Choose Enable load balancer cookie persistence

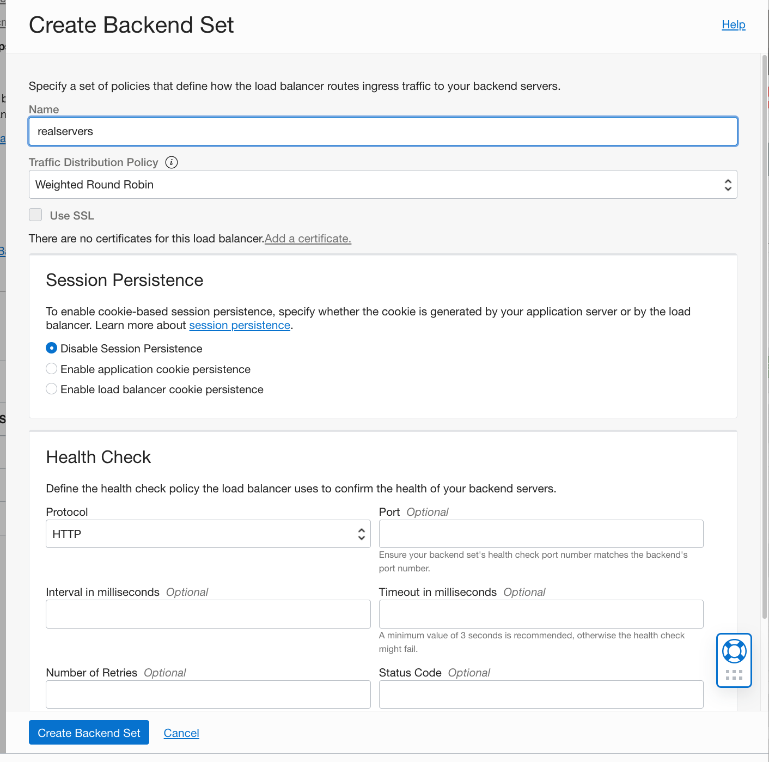click(52, 389)
